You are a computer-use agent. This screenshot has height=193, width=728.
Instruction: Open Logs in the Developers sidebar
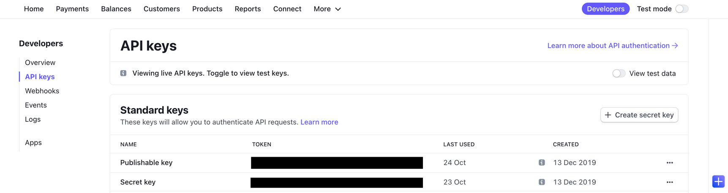(33, 119)
